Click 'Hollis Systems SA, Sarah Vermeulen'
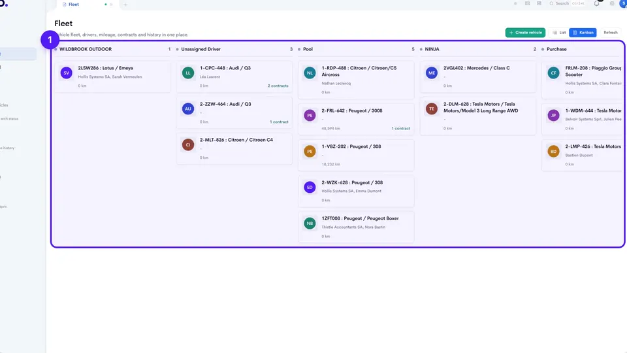This screenshot has height=353, width=627. tap(110, 77)
